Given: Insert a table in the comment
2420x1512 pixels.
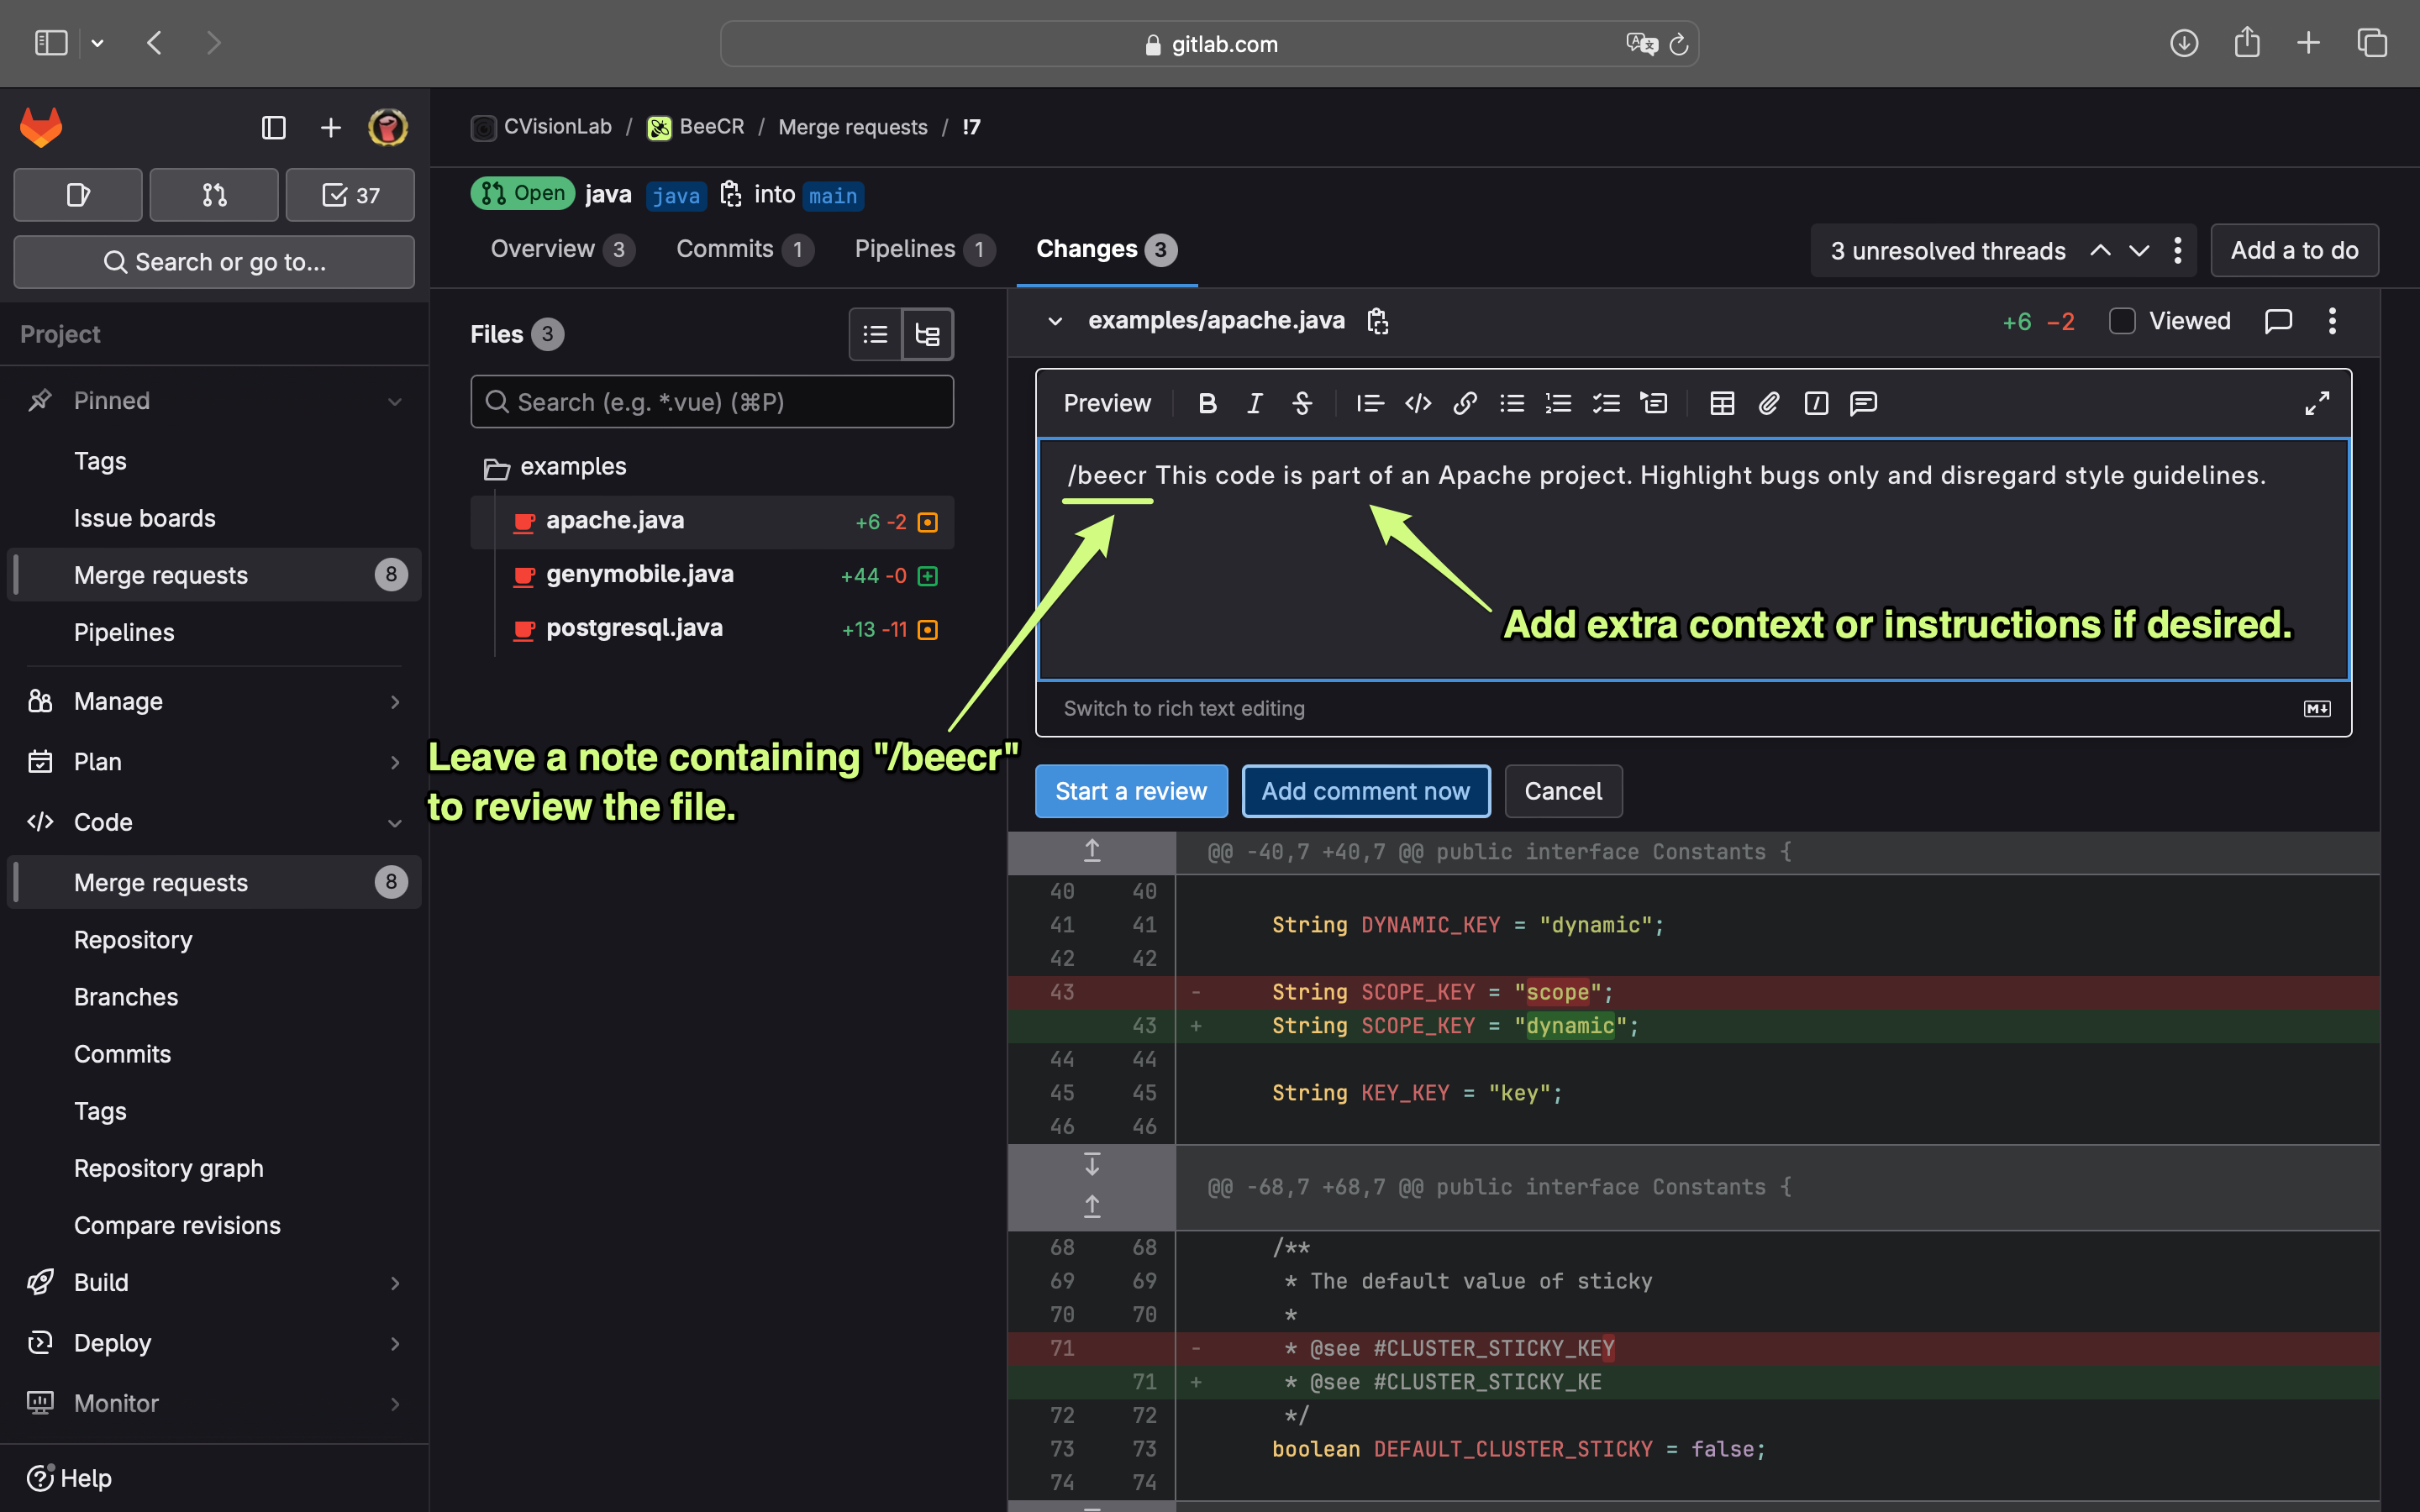Looking at the screenshot, I should pyautogui.click(x=1721, y=403).
